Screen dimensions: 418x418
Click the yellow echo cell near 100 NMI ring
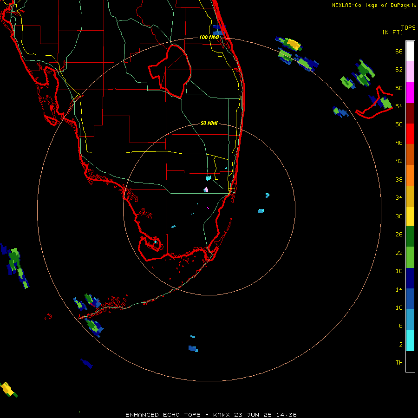(x=293, y=44)
